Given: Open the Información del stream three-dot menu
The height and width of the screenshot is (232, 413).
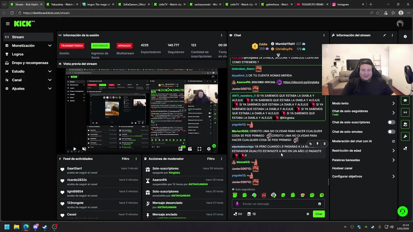Looking at the screenshot, I should pyautogui.click(x=392, y=35).
